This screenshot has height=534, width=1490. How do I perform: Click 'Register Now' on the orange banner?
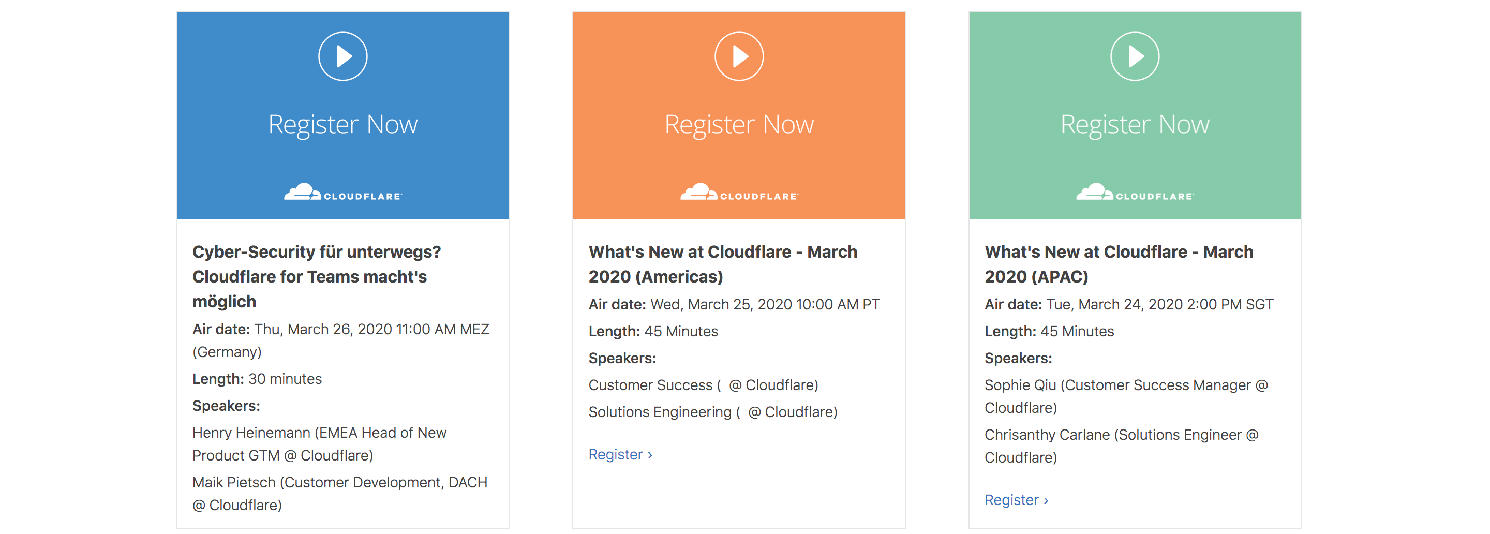(739, 125)
